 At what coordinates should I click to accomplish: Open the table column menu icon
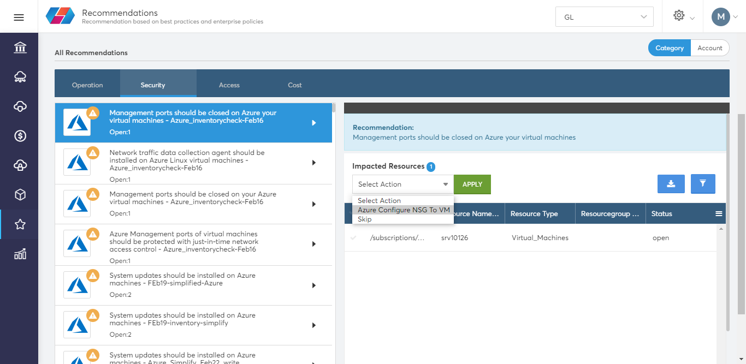tap(719, 213)
